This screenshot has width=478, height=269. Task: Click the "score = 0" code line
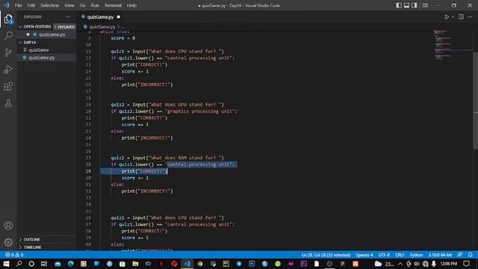coord(122,38)
